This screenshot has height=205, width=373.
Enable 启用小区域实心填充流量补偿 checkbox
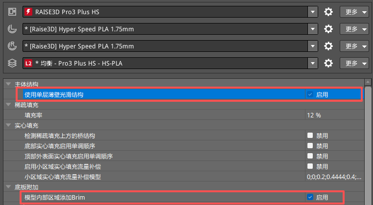310,166
